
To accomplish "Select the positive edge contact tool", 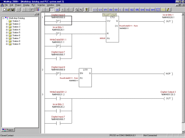I will tap(105, 10).
